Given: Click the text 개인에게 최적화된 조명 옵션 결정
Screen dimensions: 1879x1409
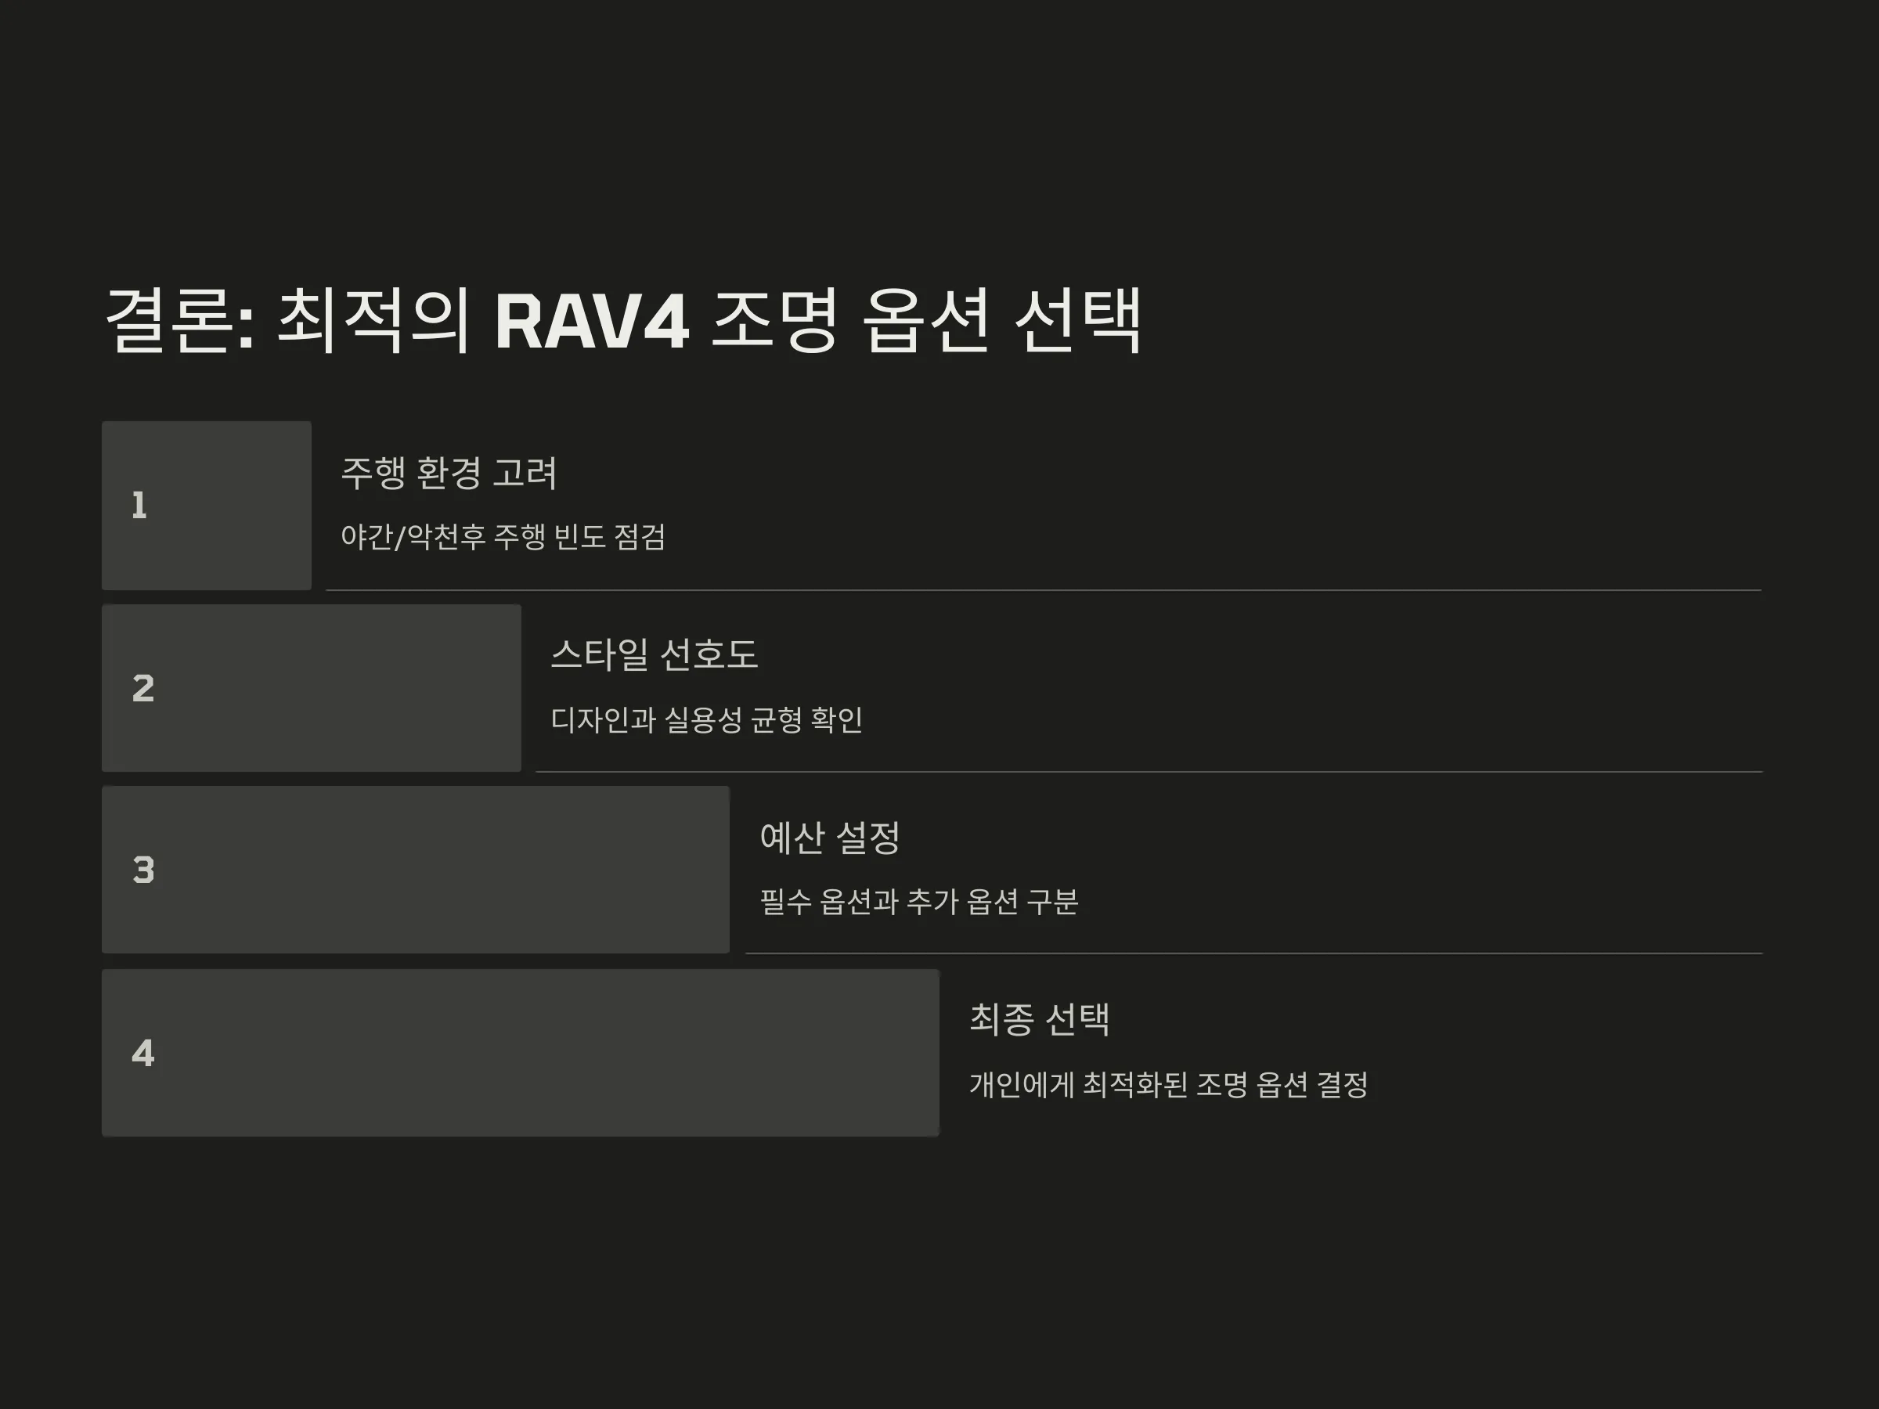Looking at the screenshot, I should pos(1169,1085).
